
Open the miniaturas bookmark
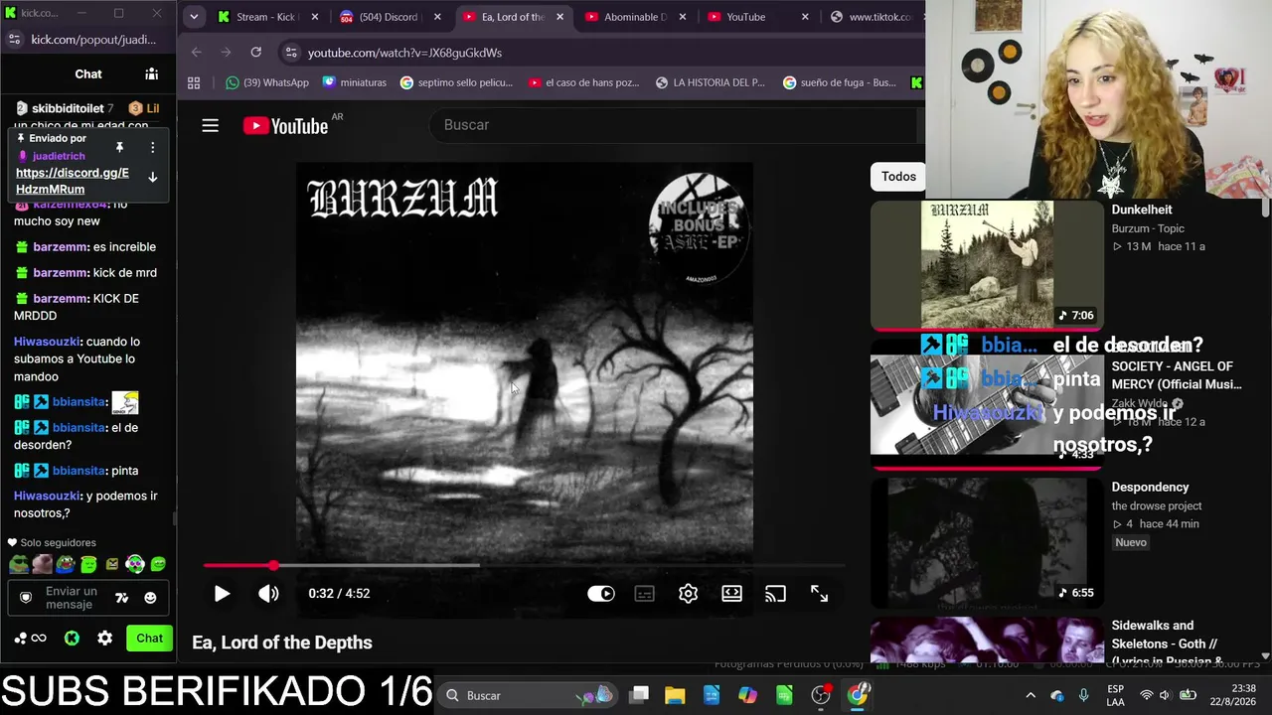click(x=355, y=82)
